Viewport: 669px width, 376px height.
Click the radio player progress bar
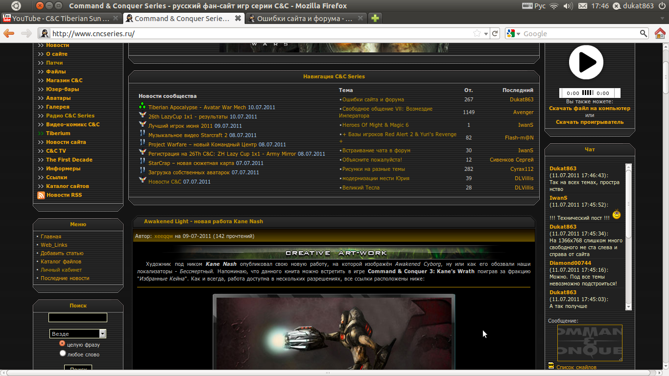tap(590, 93)
